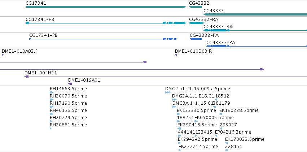Image resolution: width=307 pixels, height=152 pixels.
Task: Click the RH46156.5prime EST arrow
Action: point(52,114)
